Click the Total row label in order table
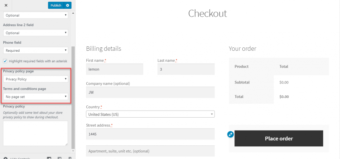340x159 pixels. coord(239,97)
